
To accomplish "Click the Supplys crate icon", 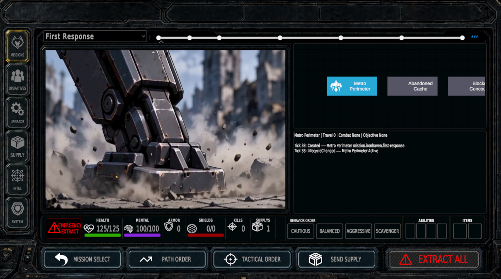I will point(257,227).
